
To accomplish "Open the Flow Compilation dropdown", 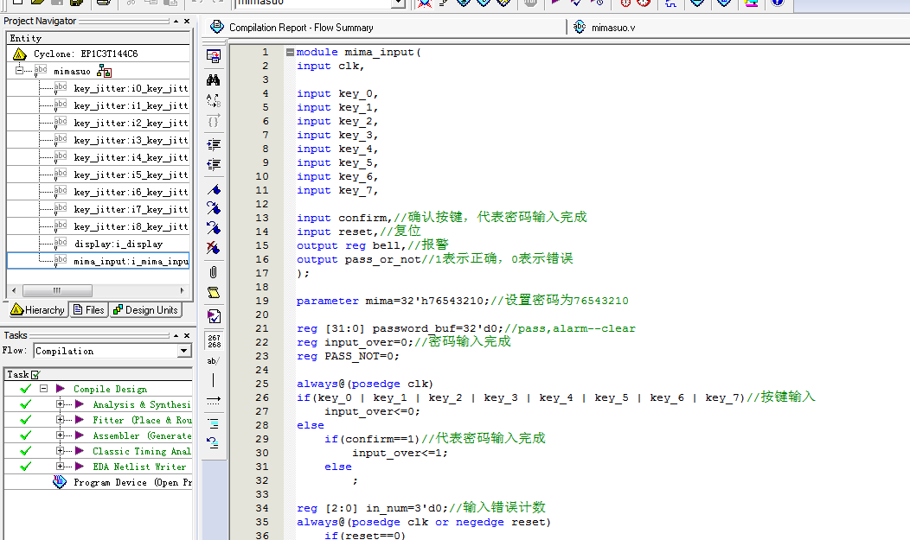I will click(183, 351).
